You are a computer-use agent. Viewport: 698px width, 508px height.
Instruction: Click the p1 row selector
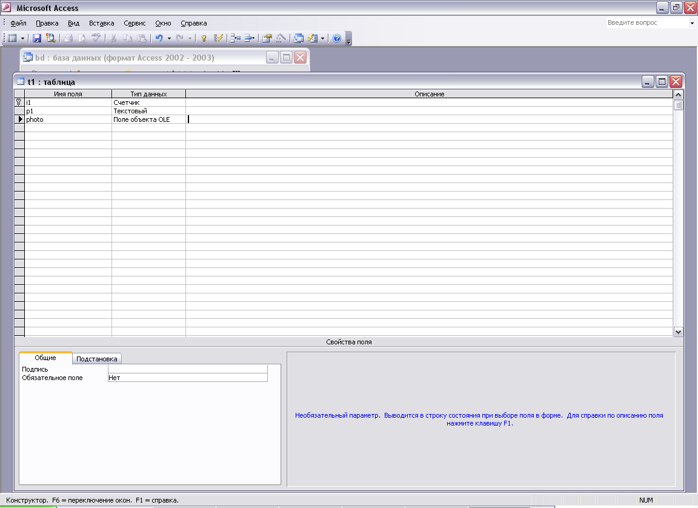tap(19, 111)
